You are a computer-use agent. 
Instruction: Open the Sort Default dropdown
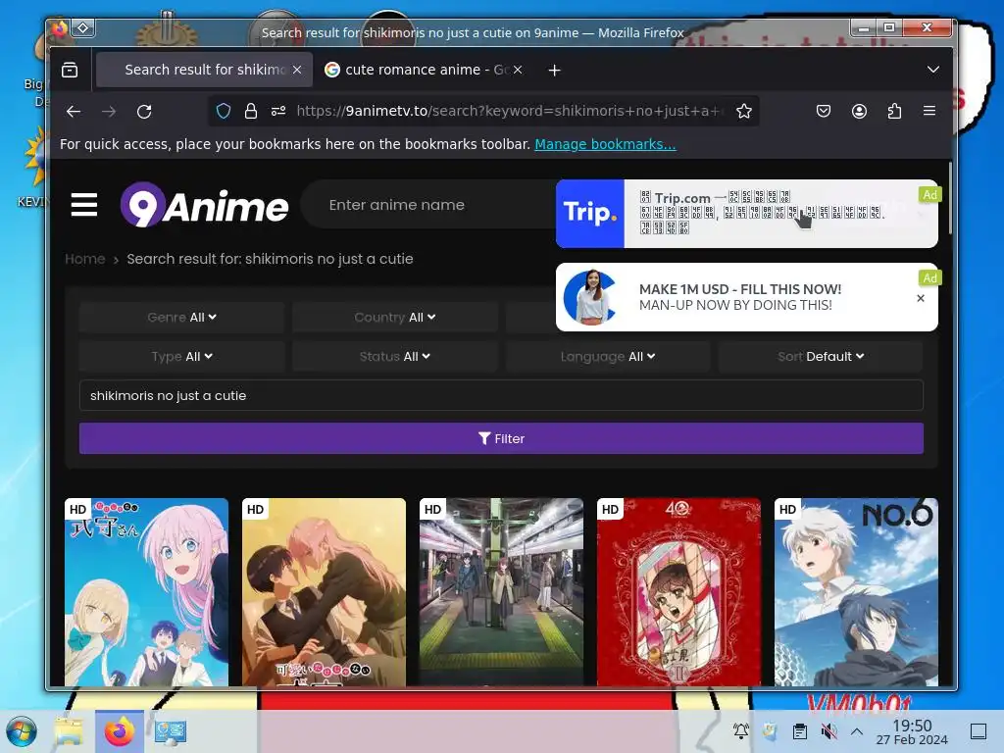[821, 357]
